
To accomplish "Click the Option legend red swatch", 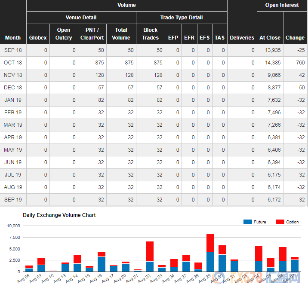I will [x=280, y=222].
